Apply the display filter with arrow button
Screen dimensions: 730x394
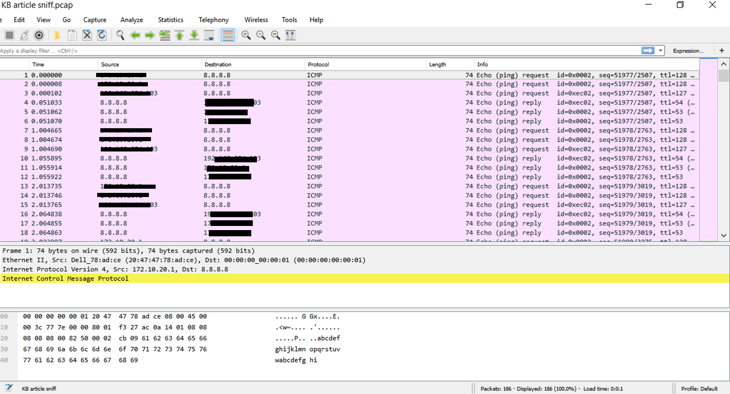coord(648,51)
